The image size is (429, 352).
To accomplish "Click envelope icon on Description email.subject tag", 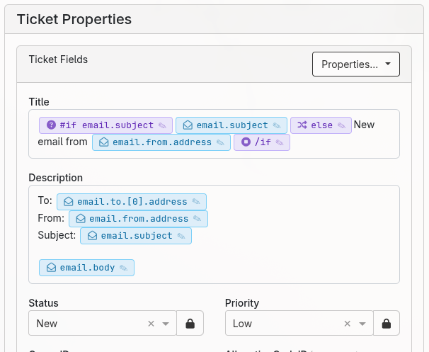I will (x=91, y=236).
